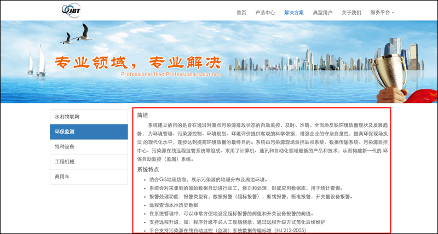Select the 解决方案 navigation item
Screen dimensions: 438x234
pos(294,13)
